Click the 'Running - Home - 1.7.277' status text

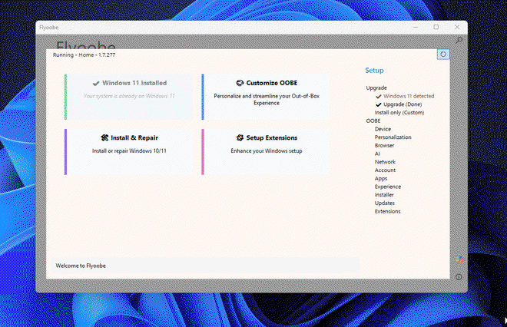click(x=84, y=55)
